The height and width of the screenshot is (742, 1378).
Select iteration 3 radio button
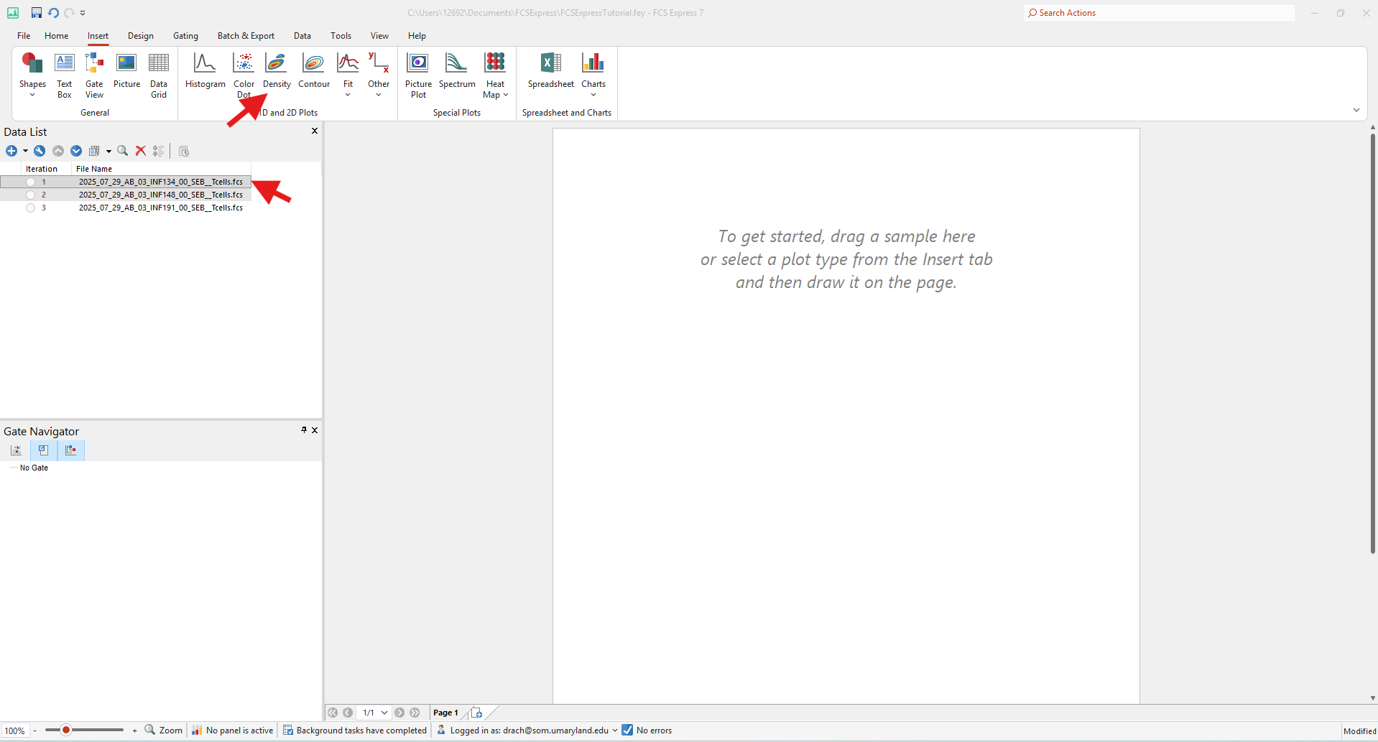click(x=30, y=208)
